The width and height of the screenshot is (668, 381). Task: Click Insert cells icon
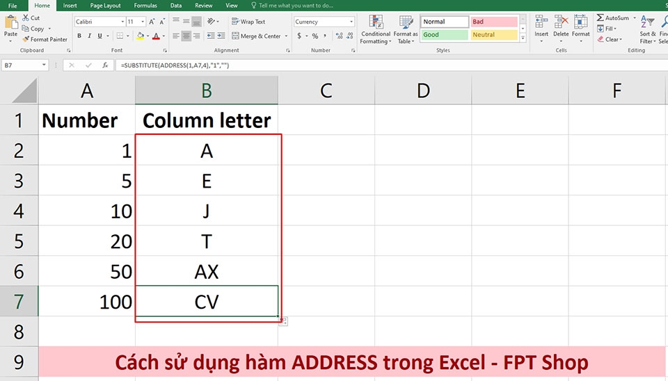pyautogui.click(x=541, y=22)
